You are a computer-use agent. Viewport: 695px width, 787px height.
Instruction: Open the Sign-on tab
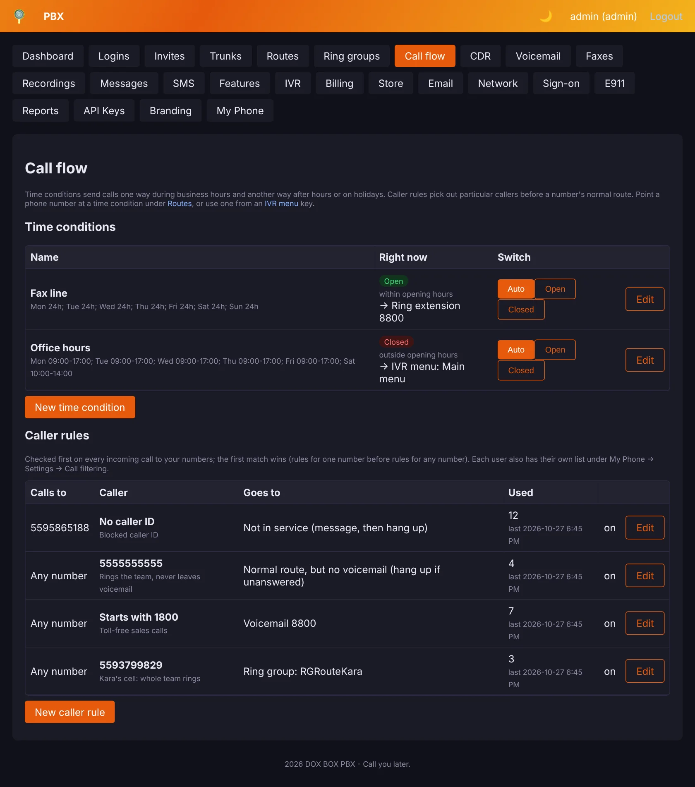tap(561, 83)
